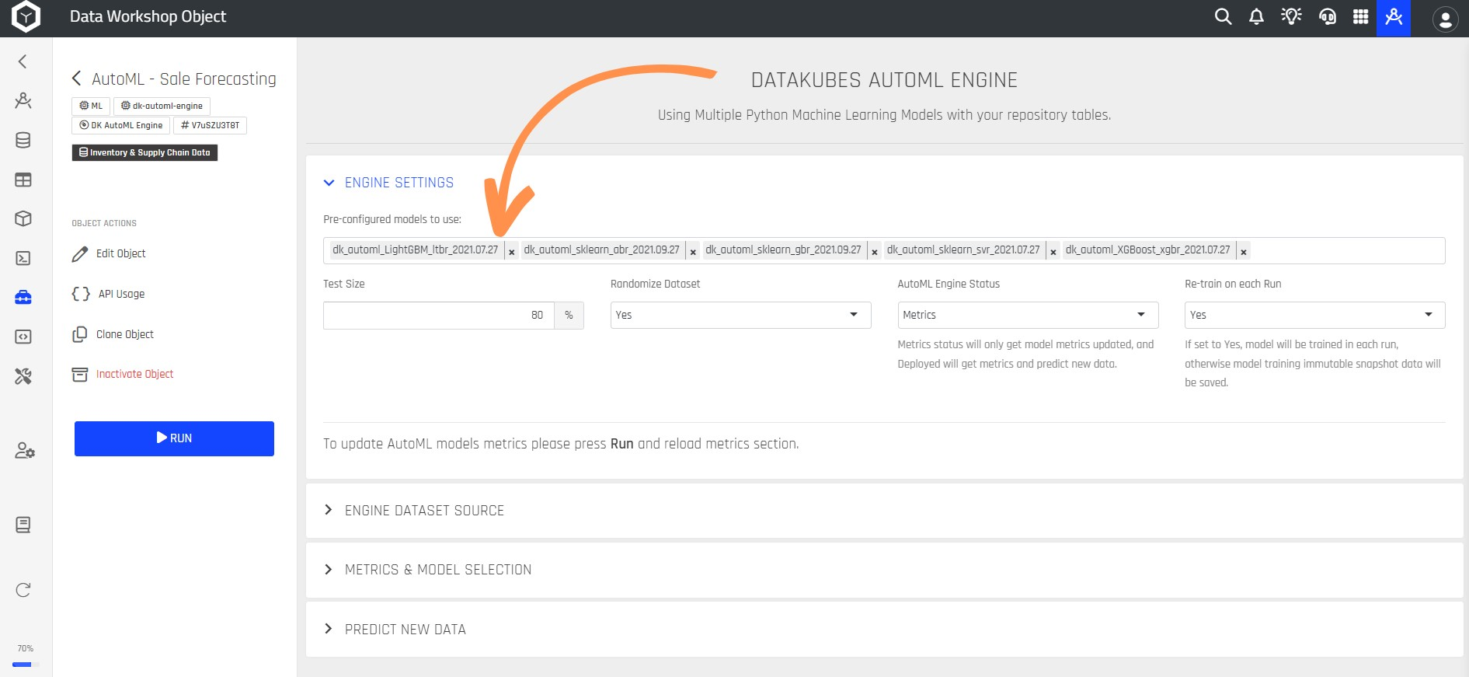Open the code brackets sidebar icon
Viewport: 1469px width, 677px height.
pyautogui.click(x=23, y=337)
